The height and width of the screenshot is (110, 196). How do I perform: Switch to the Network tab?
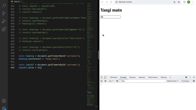pos(142,77)
